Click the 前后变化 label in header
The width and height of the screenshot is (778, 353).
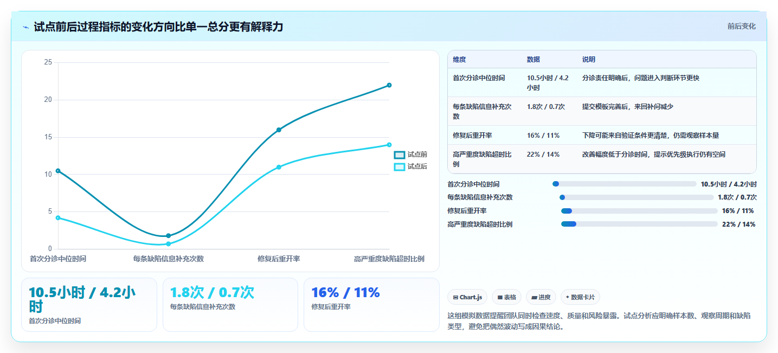tap(741, 27)
